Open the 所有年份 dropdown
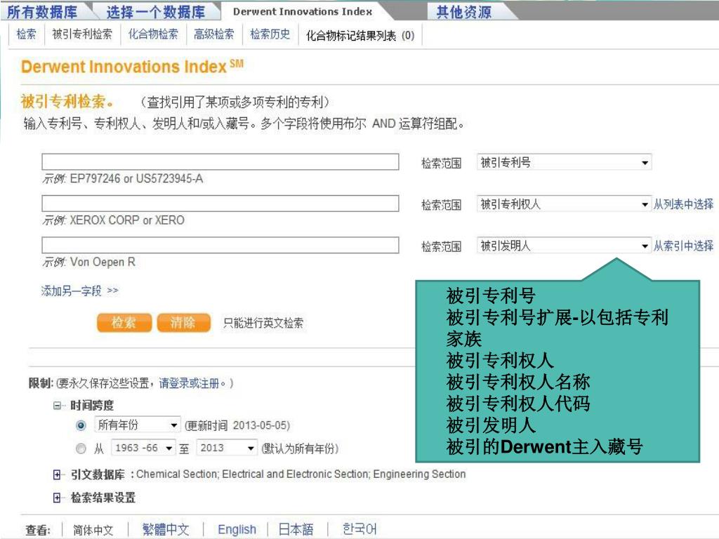 [137, 425]
